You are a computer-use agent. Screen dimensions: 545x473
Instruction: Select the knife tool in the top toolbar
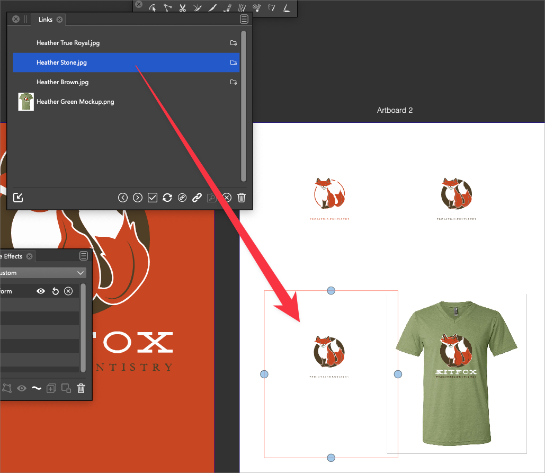click(x=212, y=8)
